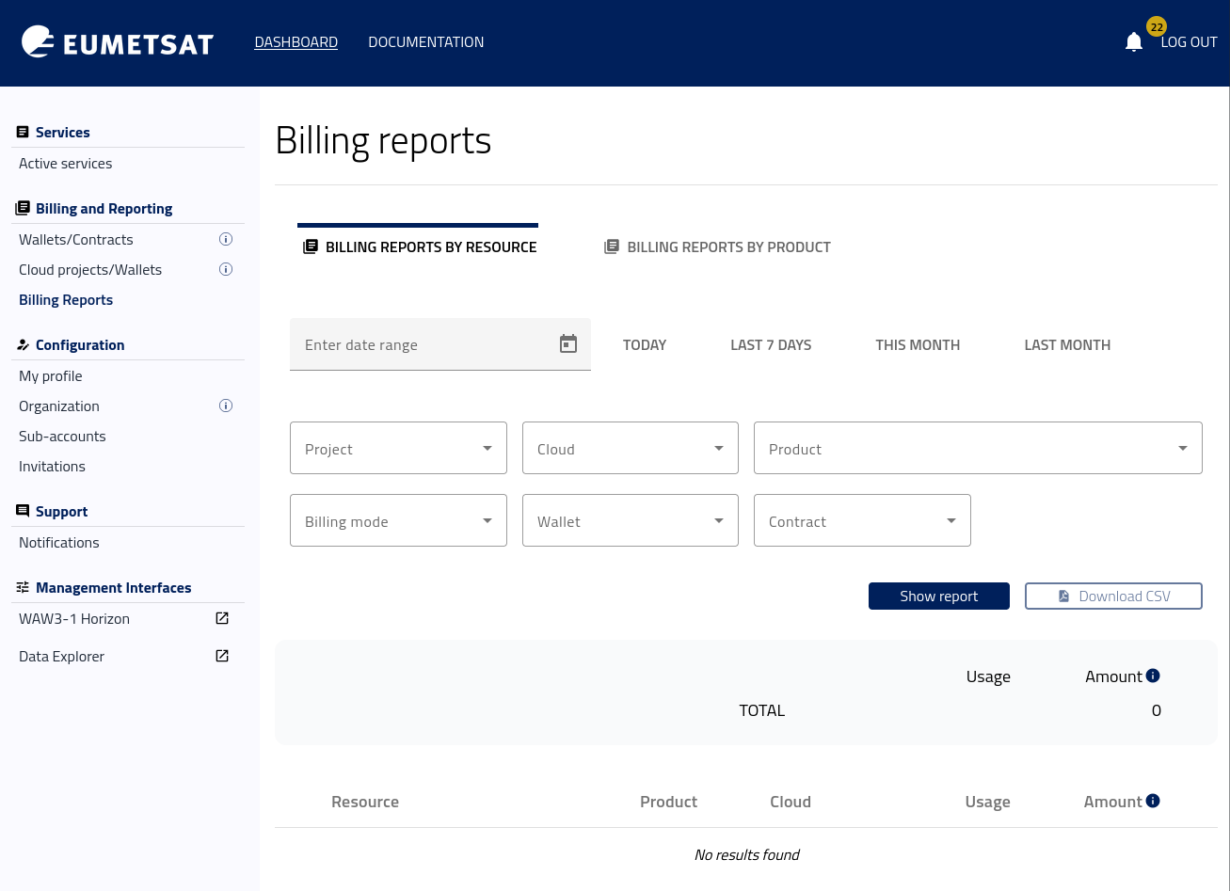Expand the Project dropdown
The height and width of the screenshot is (891, 1230).
coord(398,448)
